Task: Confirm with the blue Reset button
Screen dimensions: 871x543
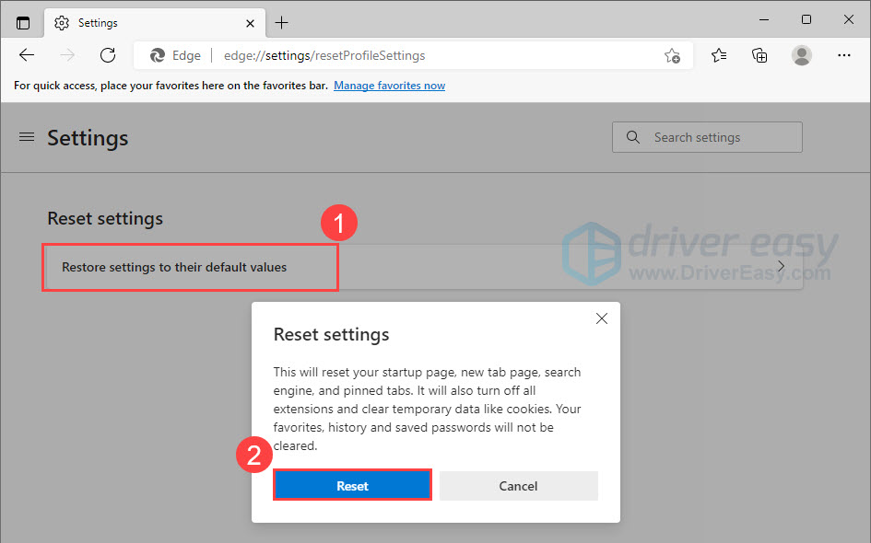Action: 352,486
